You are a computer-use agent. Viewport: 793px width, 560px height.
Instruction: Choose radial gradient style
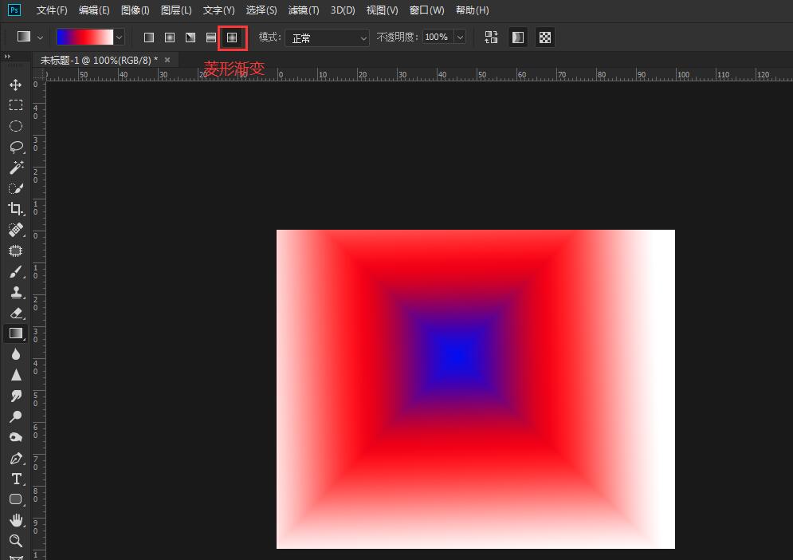pos(170,37)
